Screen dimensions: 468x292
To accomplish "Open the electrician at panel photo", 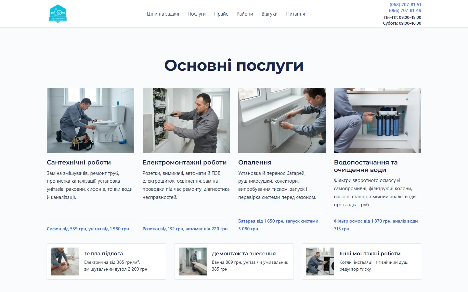I will 186,120.
